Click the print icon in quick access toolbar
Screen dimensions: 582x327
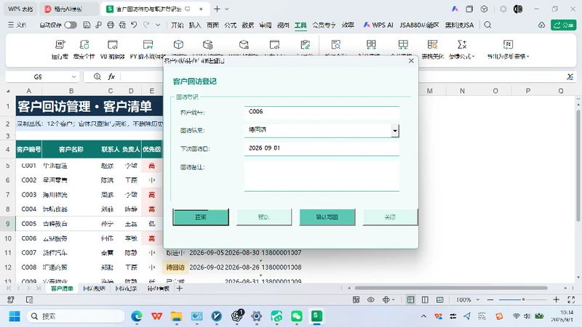tap(111, 25)
